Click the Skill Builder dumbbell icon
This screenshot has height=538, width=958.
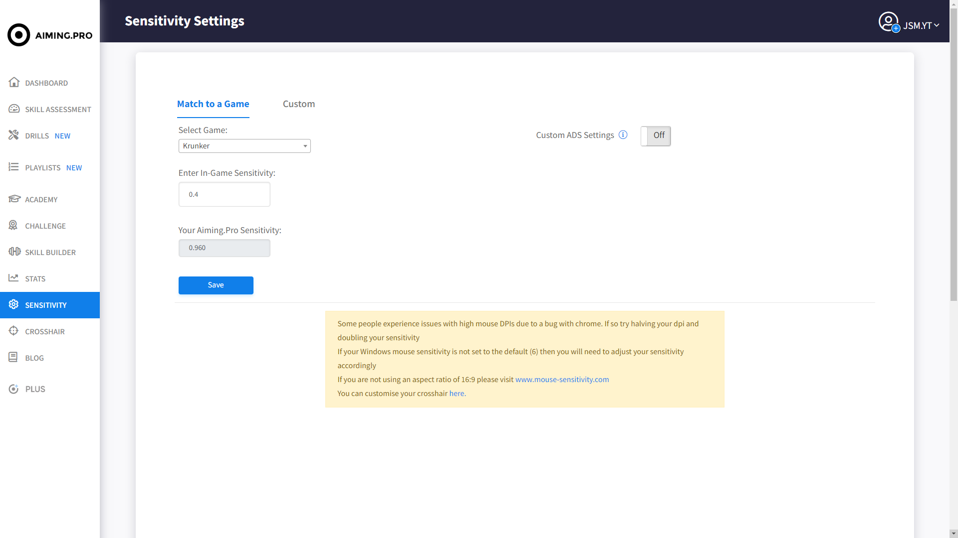pos(14,252)
